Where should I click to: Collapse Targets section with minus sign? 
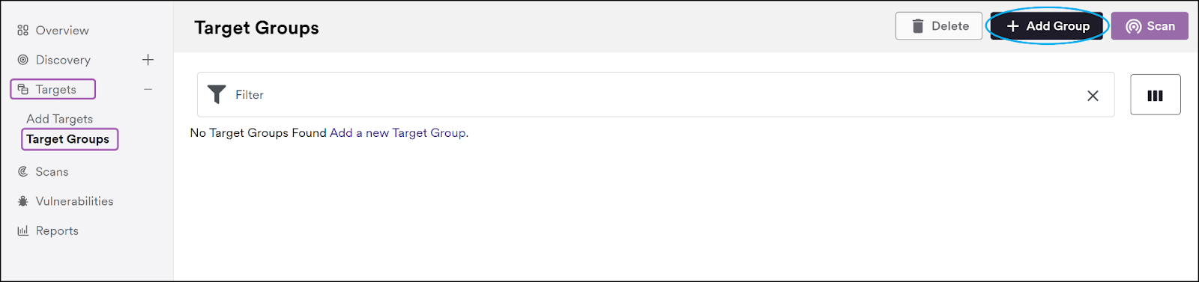click(148, 89)
